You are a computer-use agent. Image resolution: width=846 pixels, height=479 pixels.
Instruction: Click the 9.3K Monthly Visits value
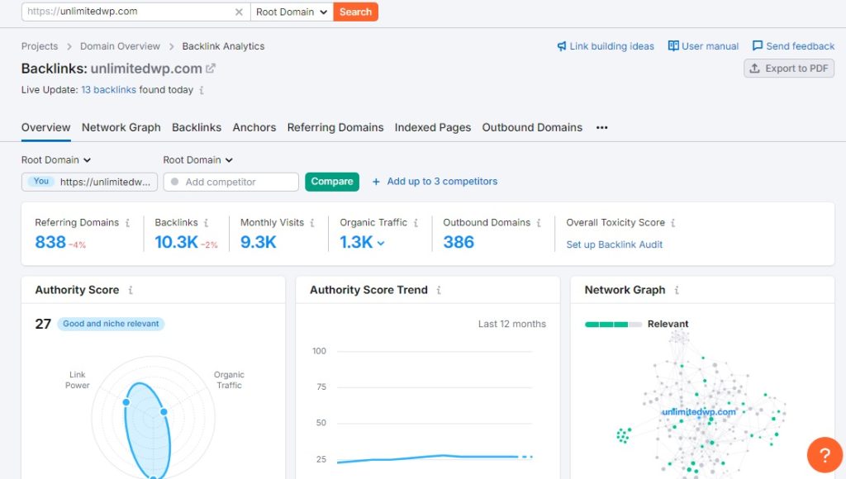[x=259, y=242]
